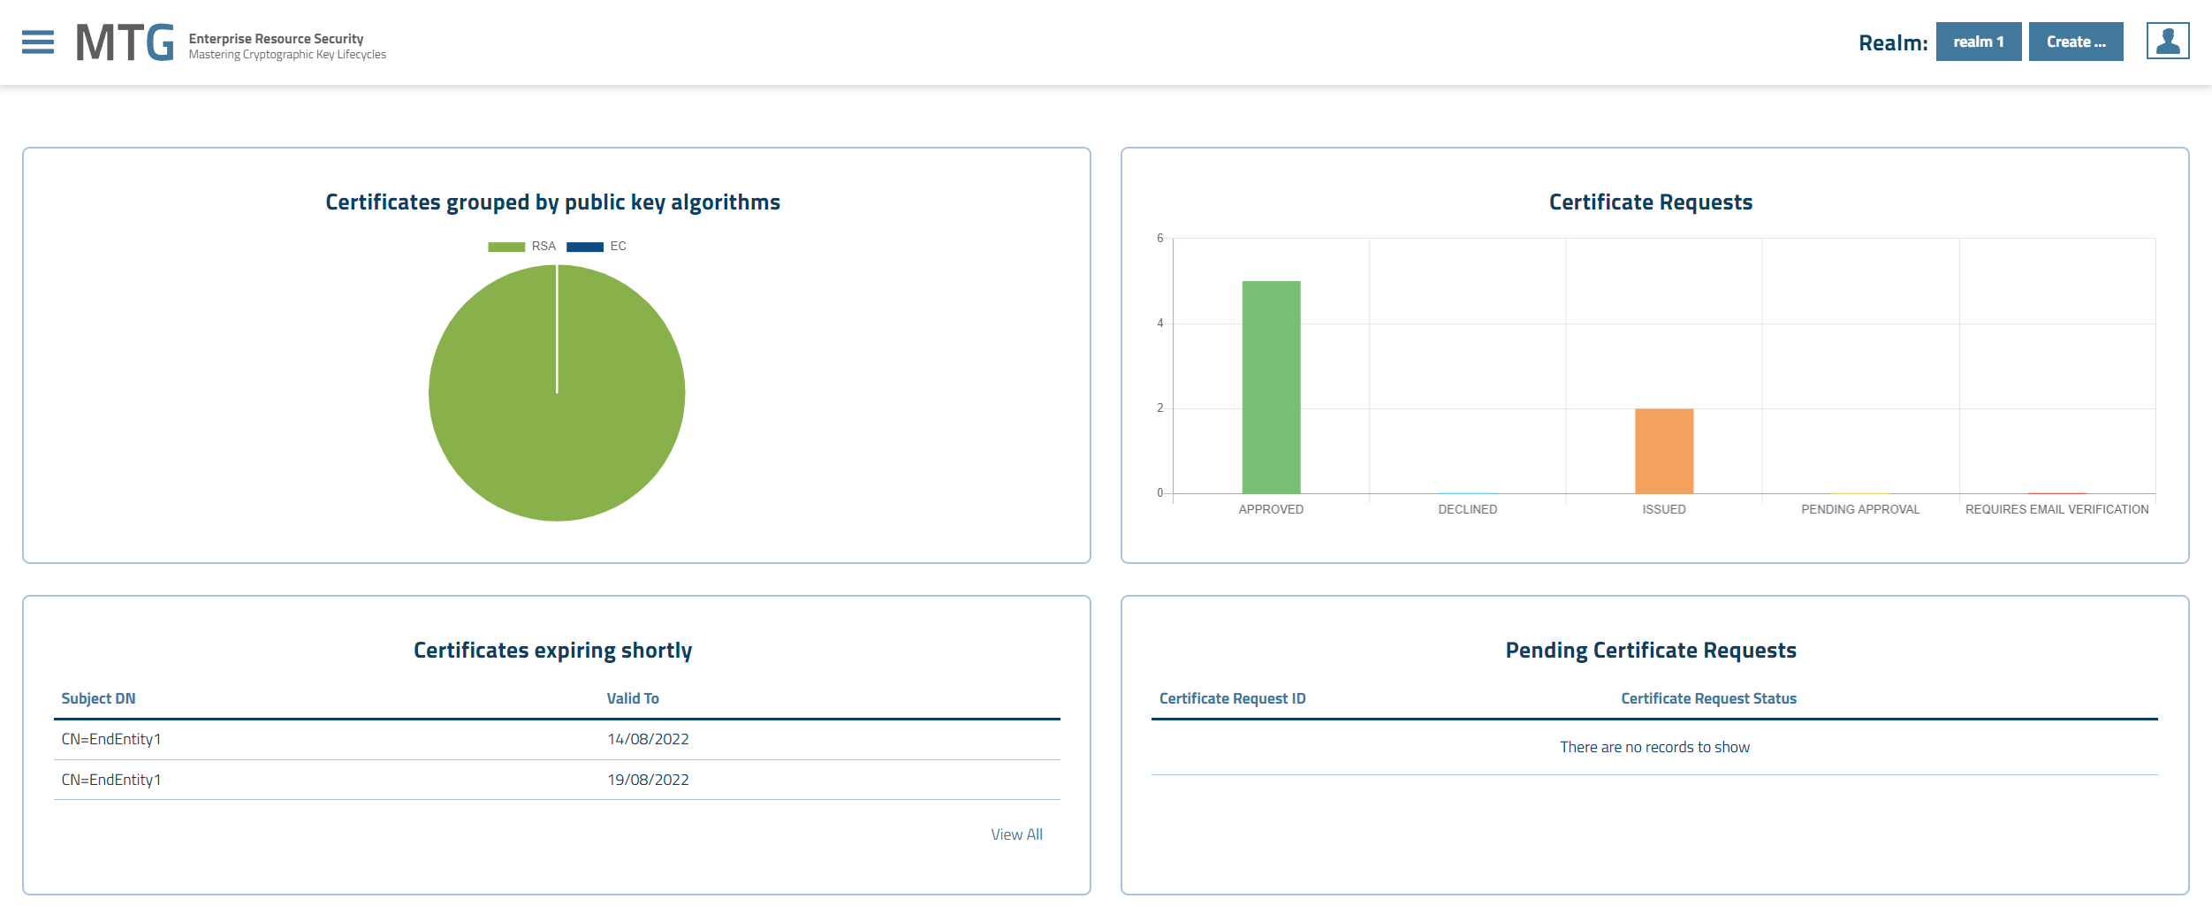Select CN=EndEntity1 row expiring 19/08/2022

(557, 781)
